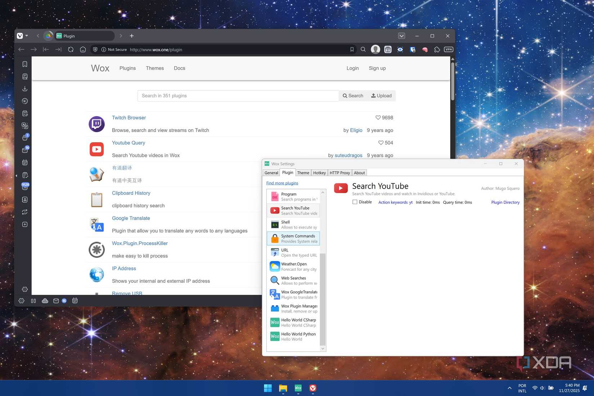Open the Plugin Directory link

pyautogui.click(x=505, y=202)
